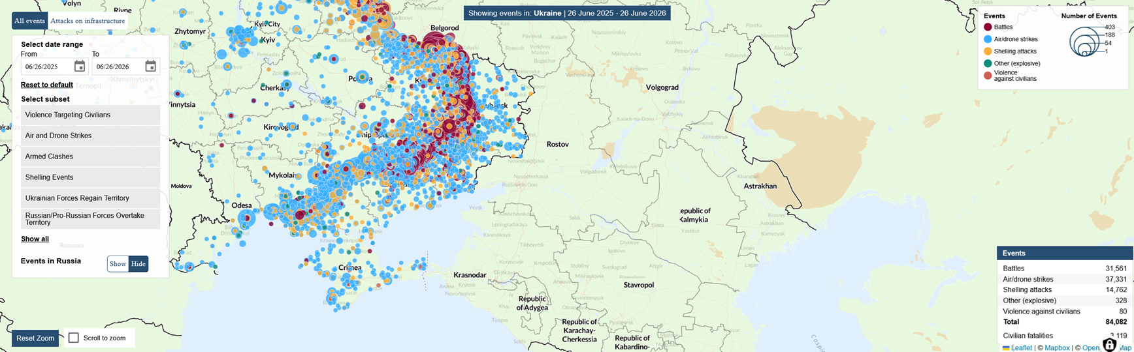
Task: Click the Events table header bar
Action: tap(1065, 253)
